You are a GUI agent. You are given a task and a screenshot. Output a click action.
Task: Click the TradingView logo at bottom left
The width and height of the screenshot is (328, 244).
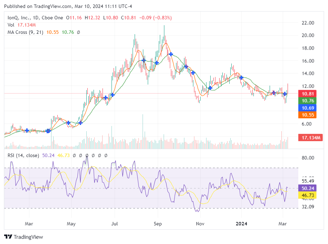pyautogui.click(x=23, y=237)
